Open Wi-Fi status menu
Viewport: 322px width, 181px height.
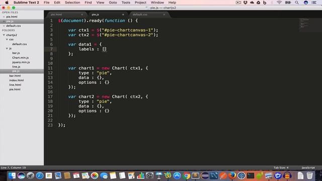click(279, 3)
